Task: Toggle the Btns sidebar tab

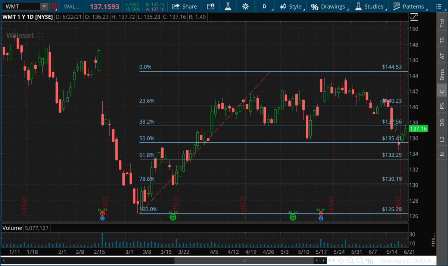Action: tap(442, 74)
